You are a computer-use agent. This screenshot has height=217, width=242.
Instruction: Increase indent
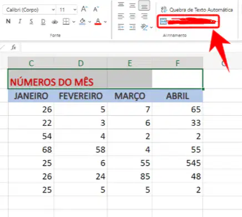(132, 27)
